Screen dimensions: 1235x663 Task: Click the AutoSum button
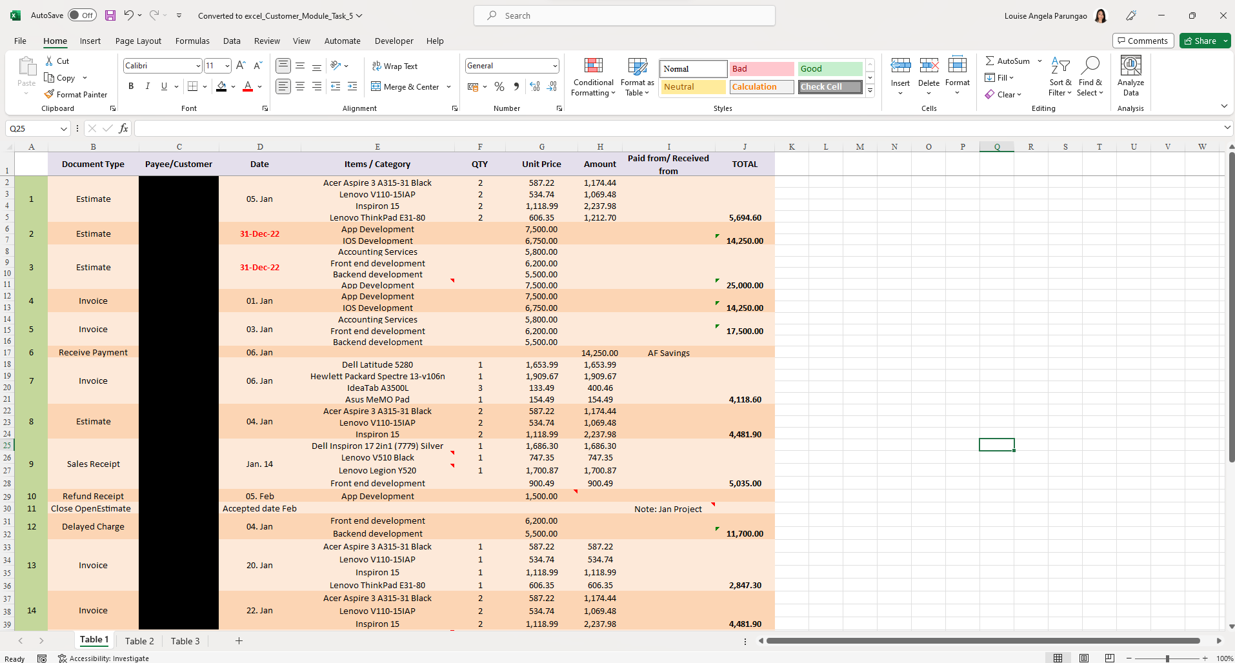pyautogui.click(x=1008, y=61)
